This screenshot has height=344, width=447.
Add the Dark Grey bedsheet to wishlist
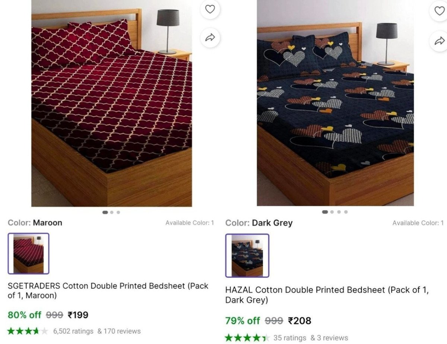[x=440, y=11]
